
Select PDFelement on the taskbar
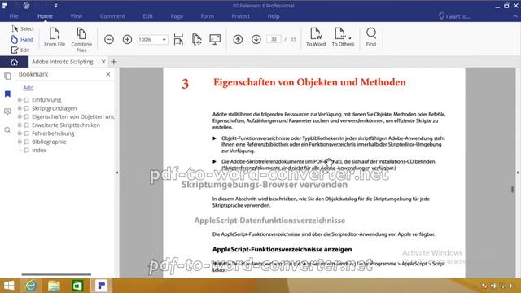click(101, 286)
